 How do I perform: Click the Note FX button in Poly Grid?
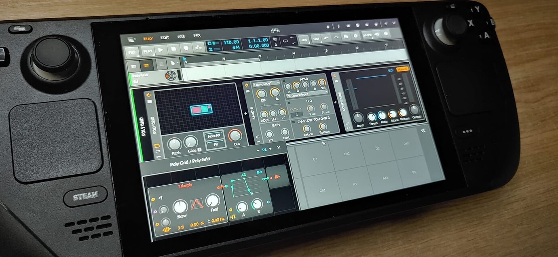[x=214, y=136]
